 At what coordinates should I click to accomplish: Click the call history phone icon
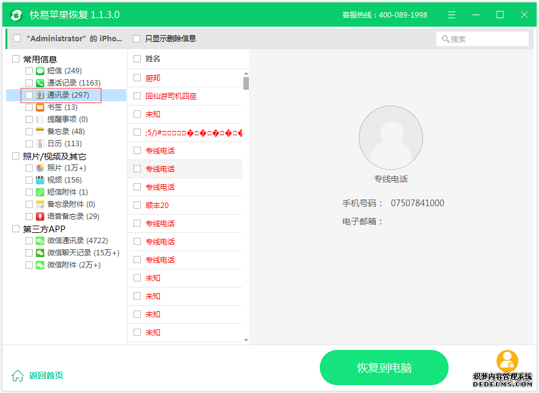[40, 83]
